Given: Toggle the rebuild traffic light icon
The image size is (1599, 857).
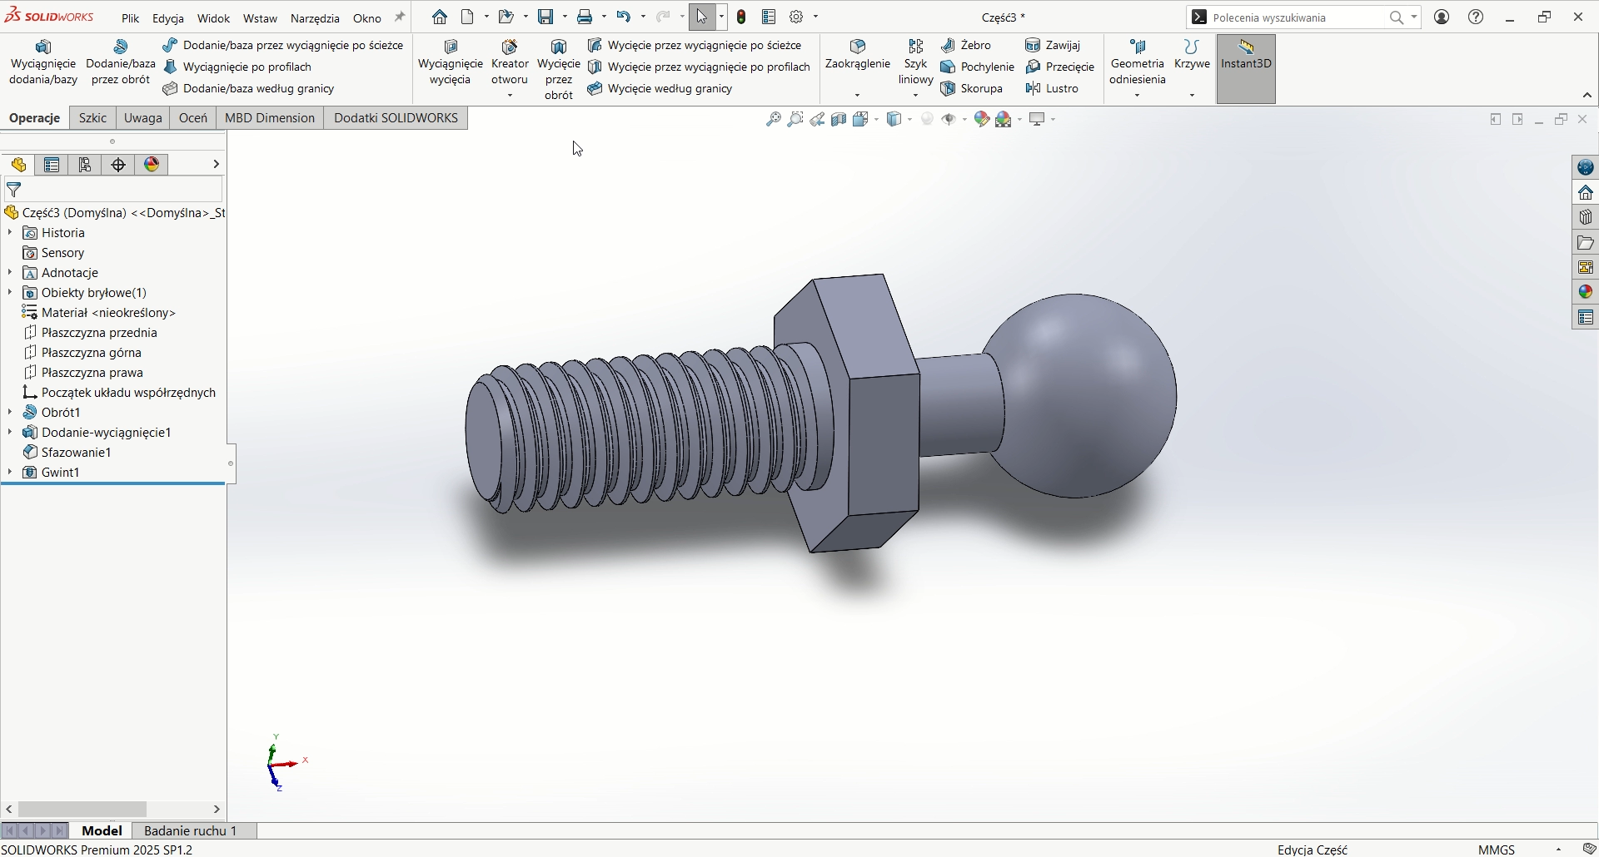Looking at the screenshot, I should pyautogui.click(x=741, y=17).
